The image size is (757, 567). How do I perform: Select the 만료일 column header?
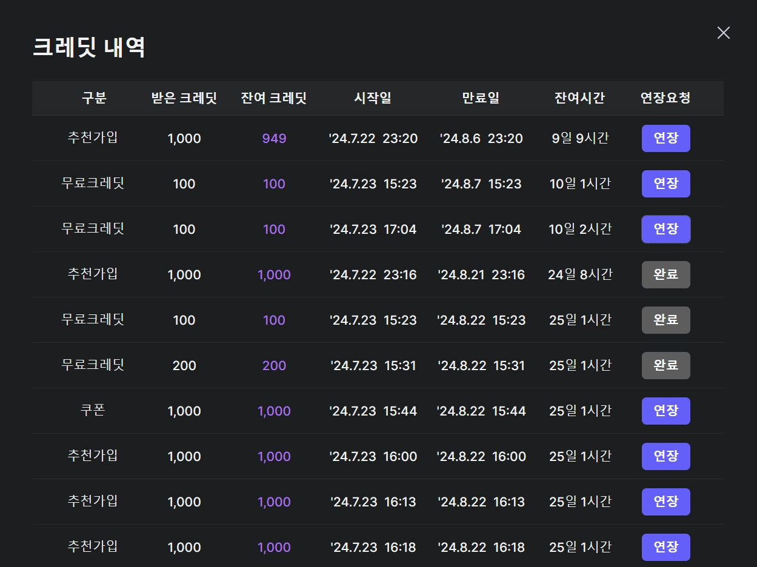481,98
